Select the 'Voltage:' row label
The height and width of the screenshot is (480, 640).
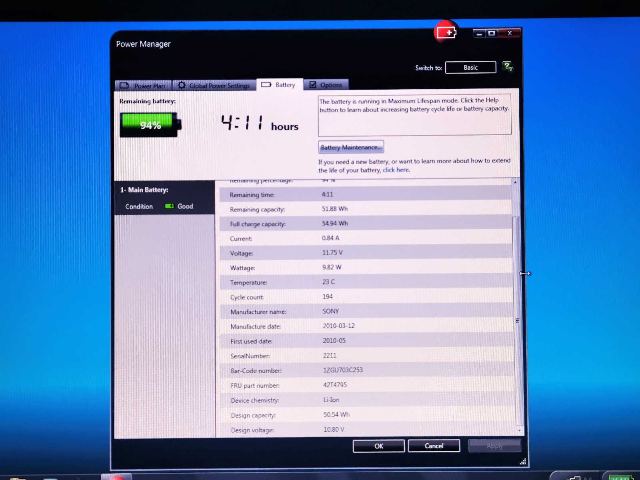tap(241, 253)
